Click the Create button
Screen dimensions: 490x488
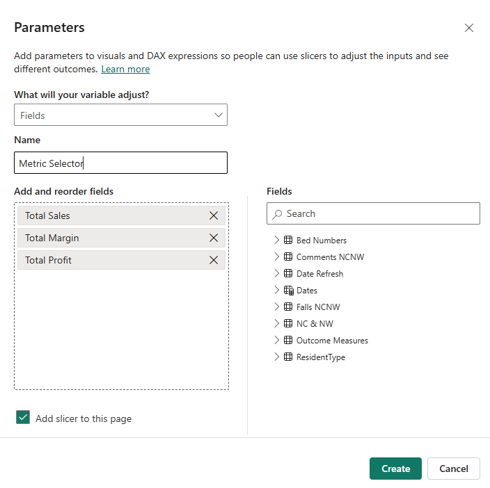395,469
